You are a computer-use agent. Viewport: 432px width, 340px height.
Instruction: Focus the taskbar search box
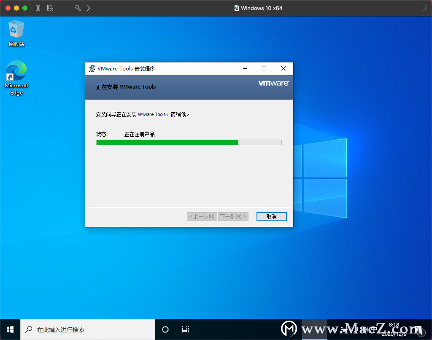point(88,329)
